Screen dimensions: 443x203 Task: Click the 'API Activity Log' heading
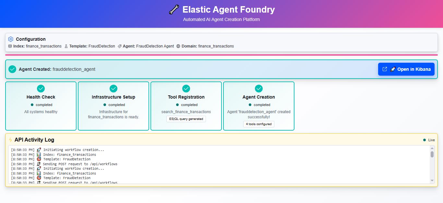coord(34,140)
